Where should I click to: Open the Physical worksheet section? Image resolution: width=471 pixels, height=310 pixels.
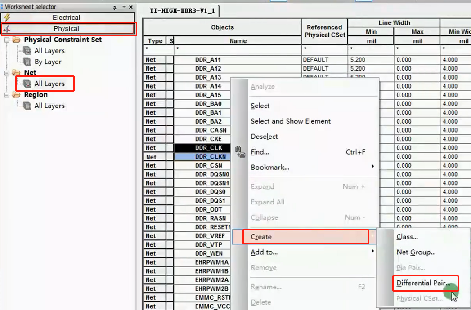[x=67, y=28]
